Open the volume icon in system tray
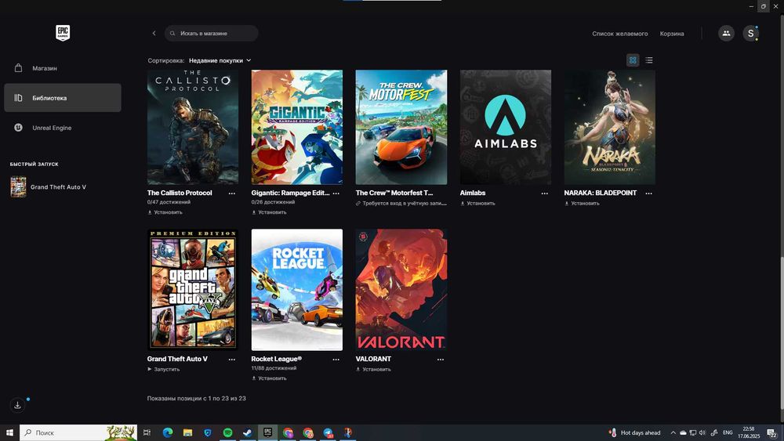 click(x=702, y=432)
